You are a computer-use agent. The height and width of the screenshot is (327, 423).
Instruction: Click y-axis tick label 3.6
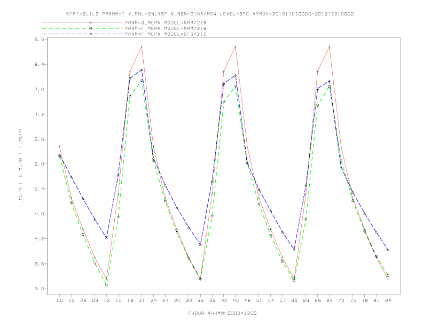(x=39, y=264)
